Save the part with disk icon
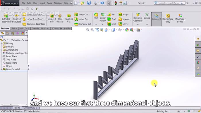This screenshot has height=113, width=201. click(x=89, y=3)
